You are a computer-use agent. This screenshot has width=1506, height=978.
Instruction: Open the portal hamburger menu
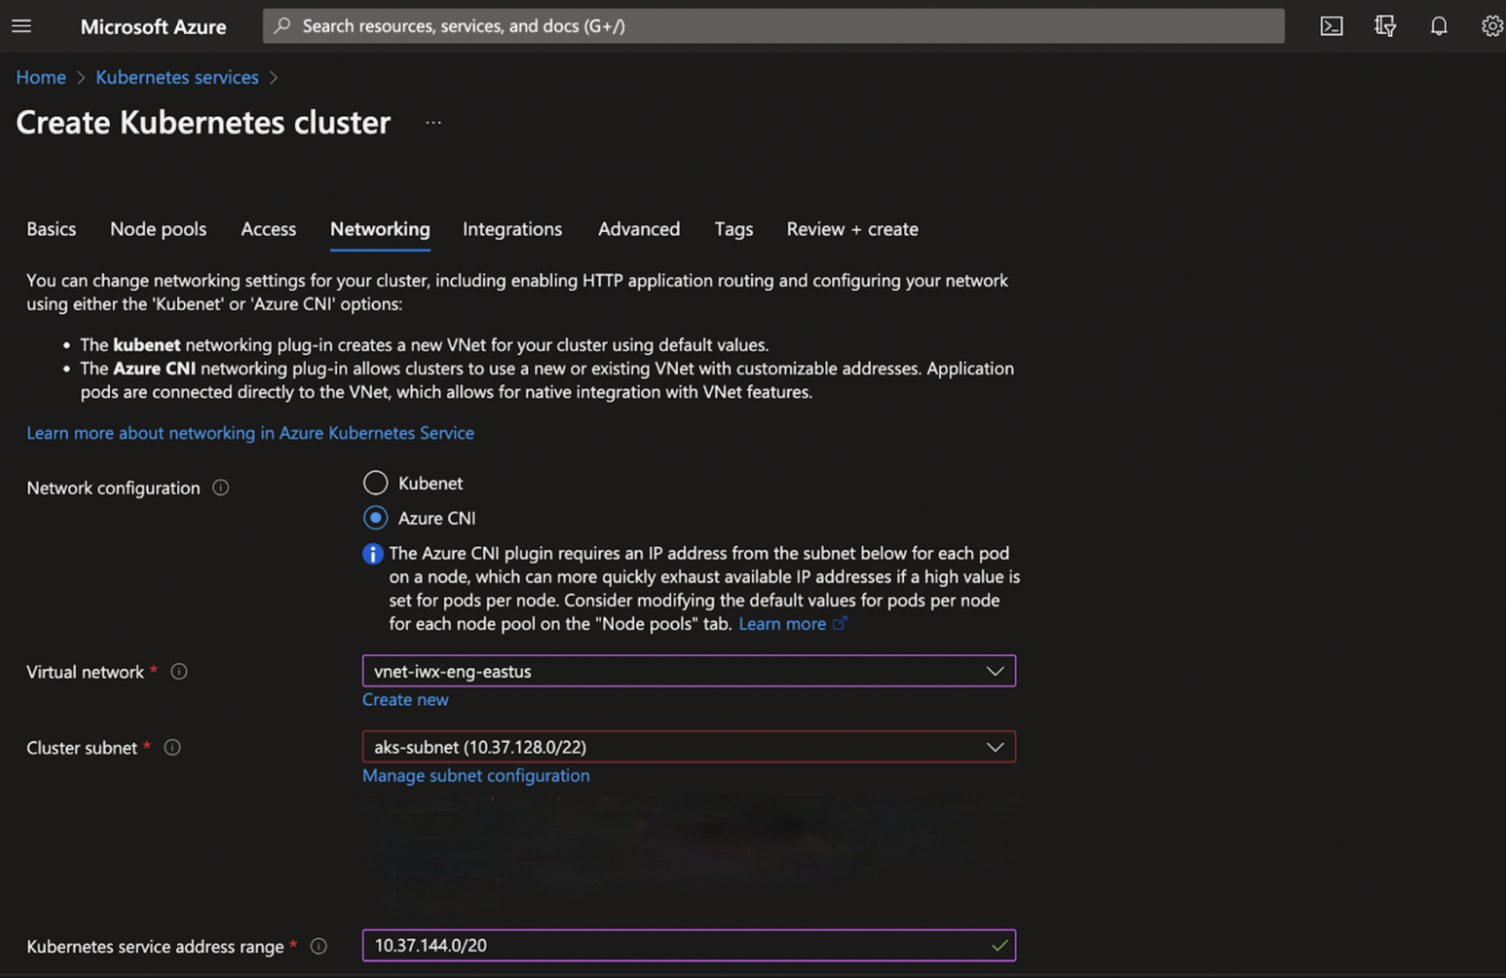pyautogui.click(x=22, y=26)
